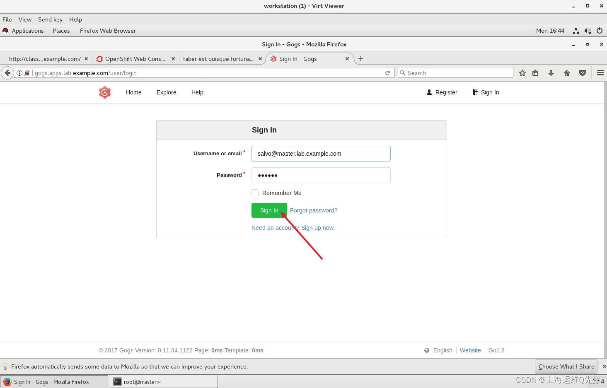Open the Gogs Help link
Viewport: 607px width, 388px height.
pyautogui.click(x=197, y=92)
